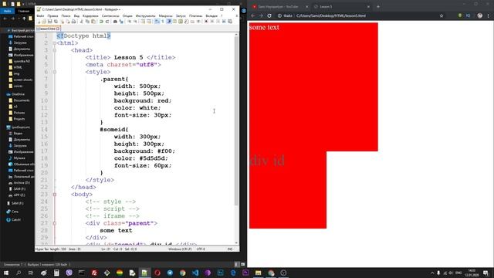Click code line with background: red;
Viewport: 494px width, 278px height.
coord(143,100)
